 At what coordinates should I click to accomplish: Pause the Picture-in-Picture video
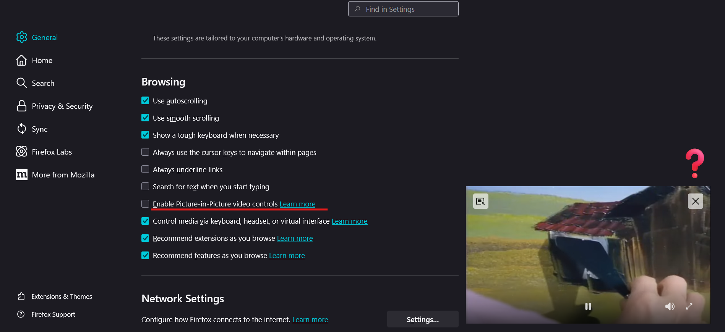pos(588,306)
